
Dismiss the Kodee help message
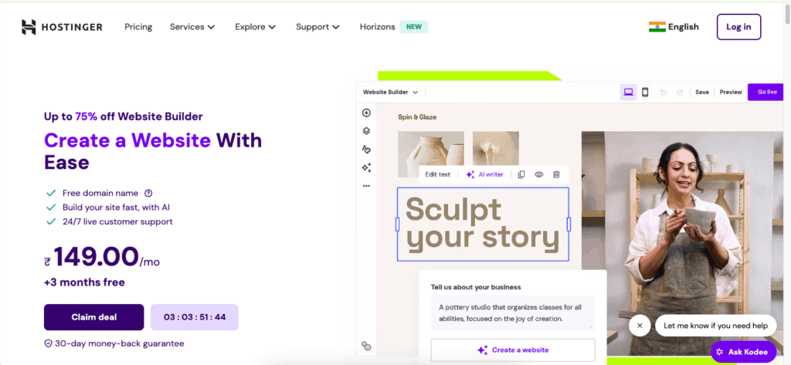640,325
